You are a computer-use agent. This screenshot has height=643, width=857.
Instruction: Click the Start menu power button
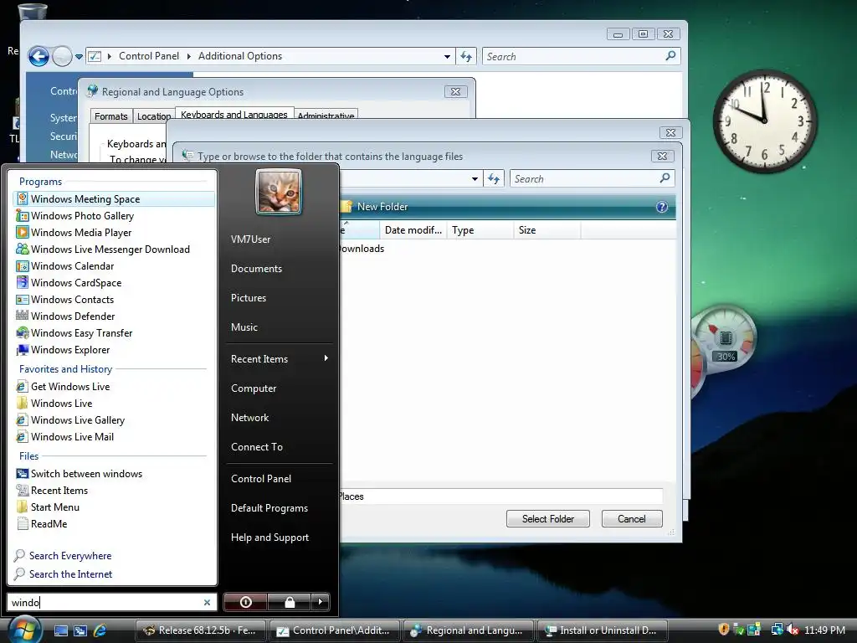pos(245,602)
